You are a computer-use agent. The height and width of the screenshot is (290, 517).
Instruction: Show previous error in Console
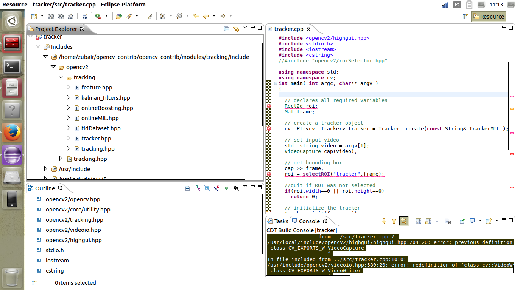(394, 221)
